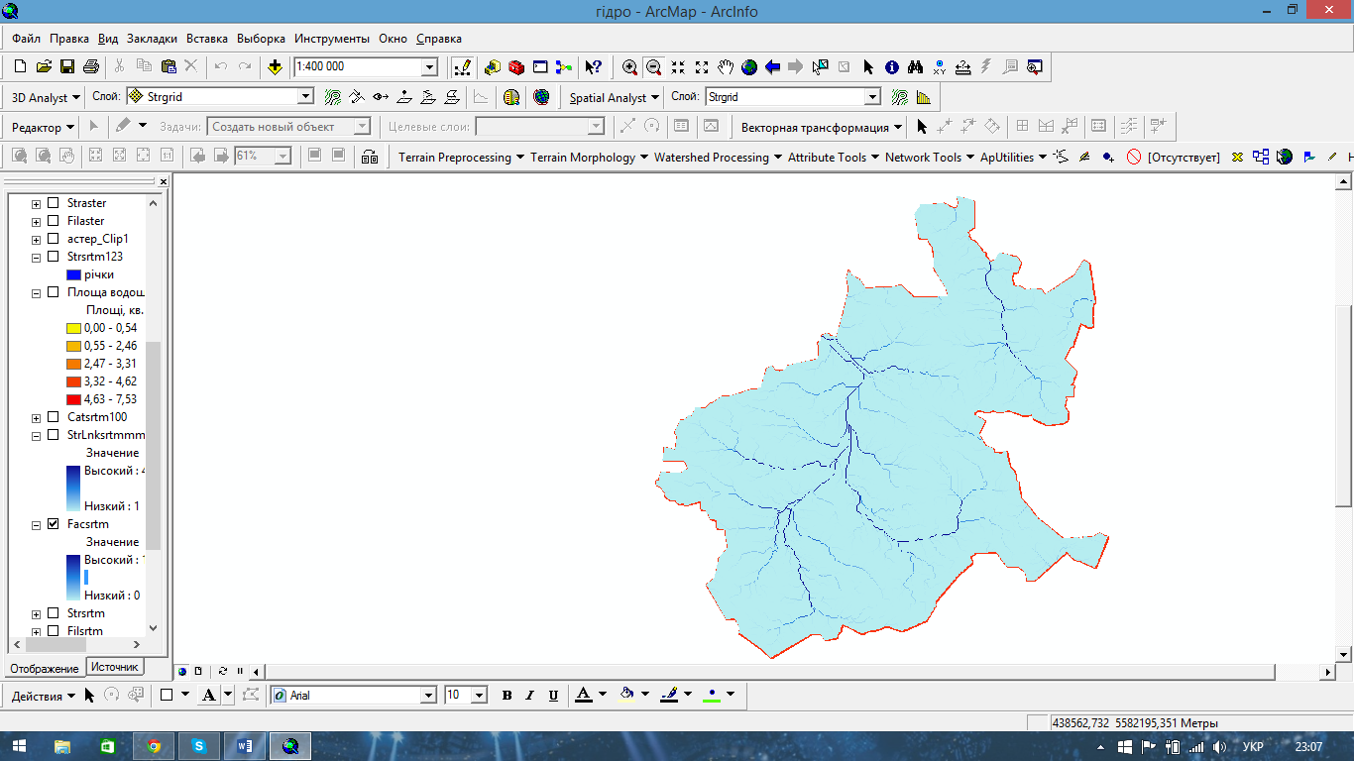Open the ArcToolbox window
The width and height of the screenshot is (1354, 761).
coord(515,67)
